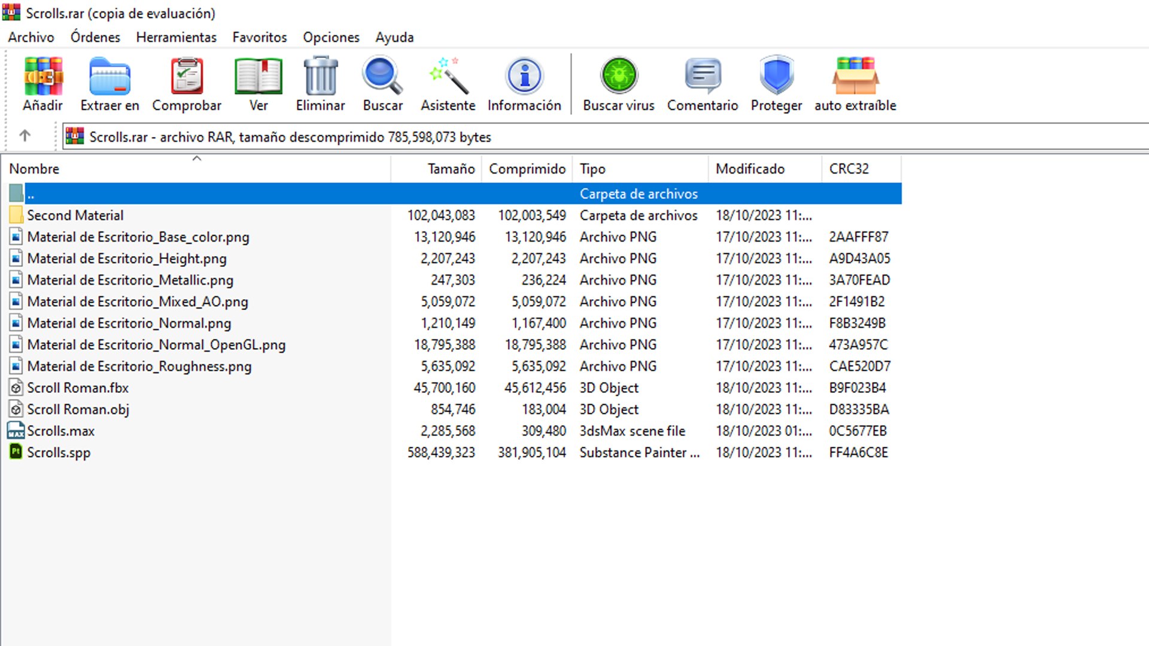
Task: Open the Ver book icon
Action: [258, 77]
